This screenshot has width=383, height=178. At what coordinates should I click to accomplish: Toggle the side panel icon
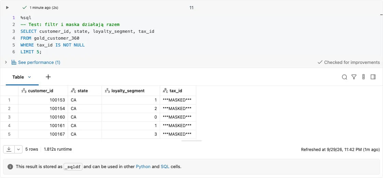pos(373,77)
